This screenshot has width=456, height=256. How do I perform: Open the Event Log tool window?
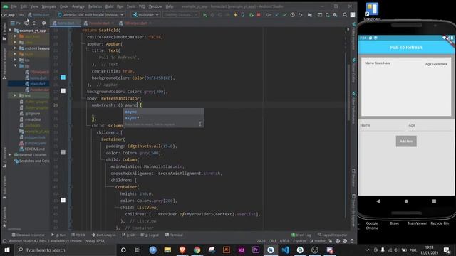pos(301,235)
